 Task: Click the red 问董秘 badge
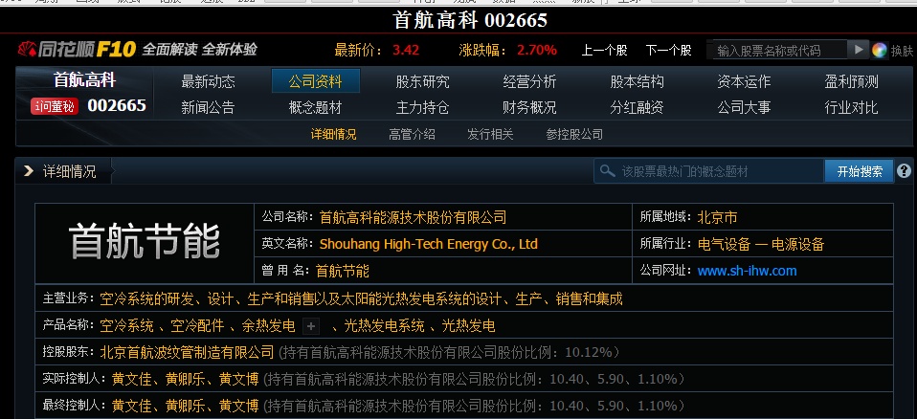[x=54, y=105]
